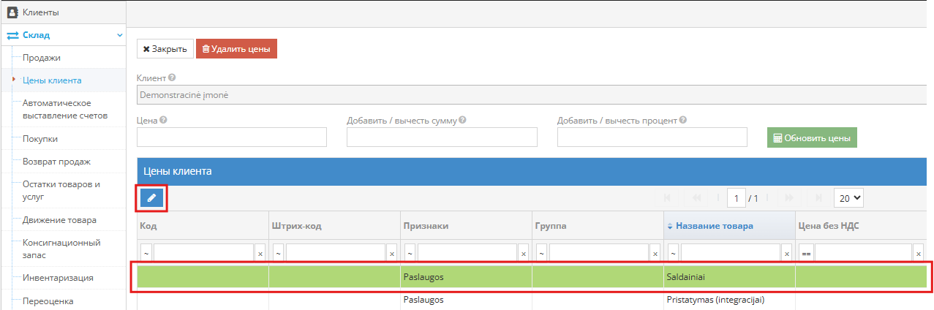Open Признаки filter operator selector
This screenshot has width=934, height=310.
[x=410, y=253]
